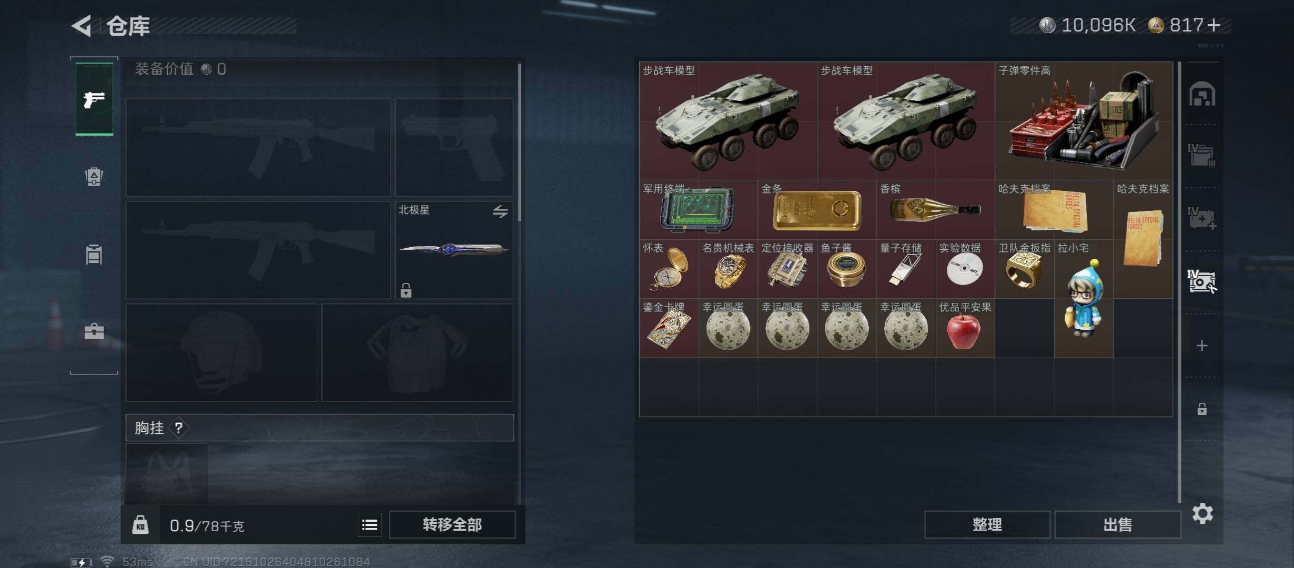Select the 金条 gold bar item

817,210
